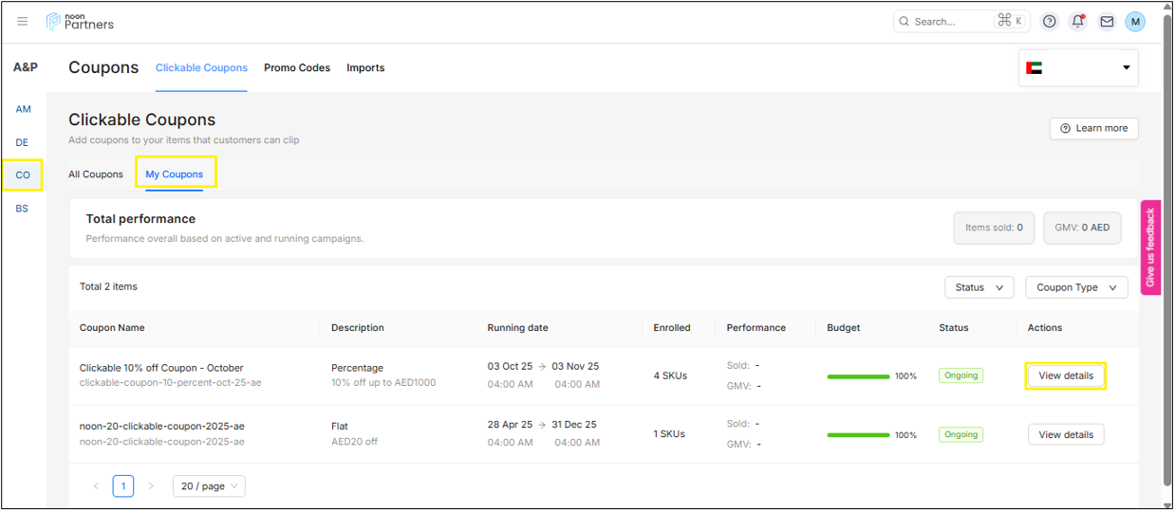The image size is (1175, 512).
Task: View details of Clickable 10% off Coupon
Action: [1065, 376]
